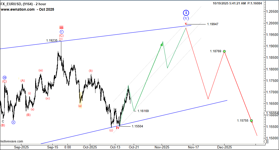Image resolution: width=279 pixels, height=150 pixels.
Task: Click the highlighted (a) wave label
Action: coord(80,106)
